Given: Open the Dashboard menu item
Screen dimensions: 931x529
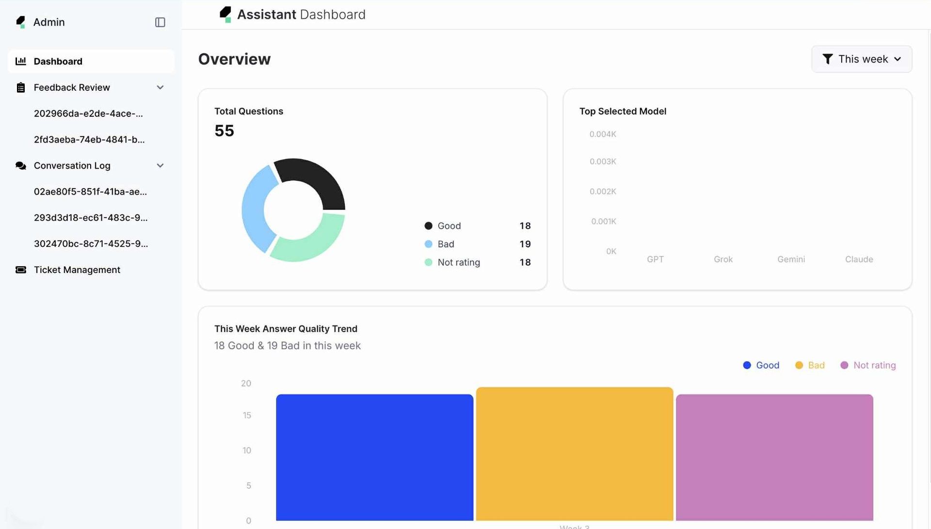Looking at the screenshot, I should [x=58, y=62].
